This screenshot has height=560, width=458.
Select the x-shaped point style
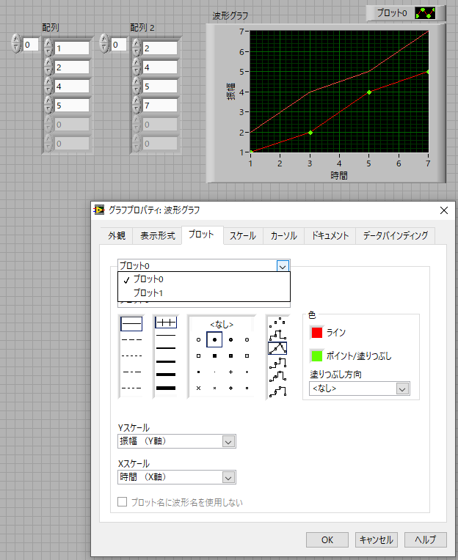point(198,387)
